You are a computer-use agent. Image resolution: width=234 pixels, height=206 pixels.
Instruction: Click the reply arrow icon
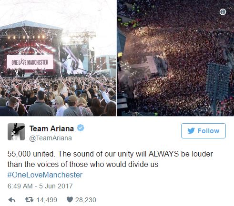pos(12,200)
